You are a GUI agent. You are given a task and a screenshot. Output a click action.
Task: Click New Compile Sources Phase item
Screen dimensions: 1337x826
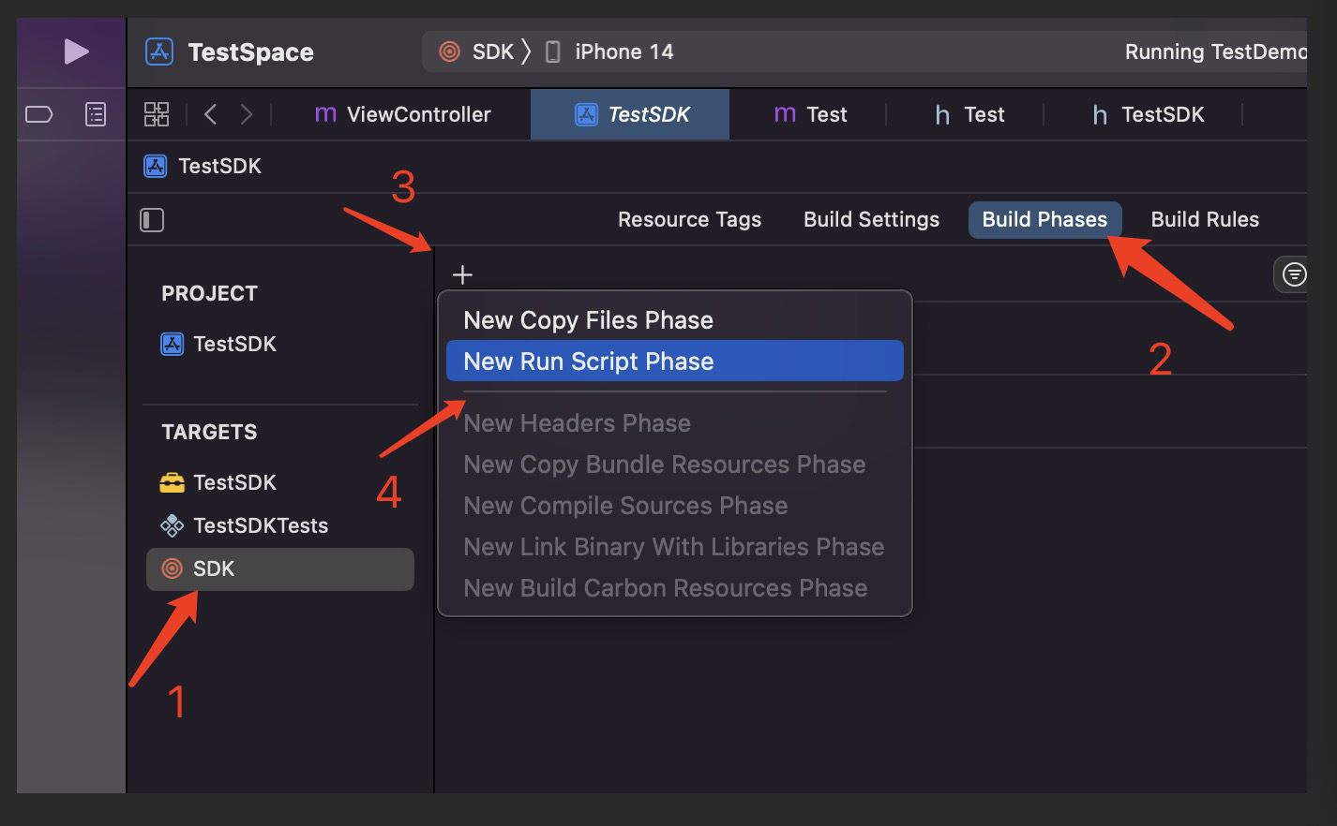(674, 506)
